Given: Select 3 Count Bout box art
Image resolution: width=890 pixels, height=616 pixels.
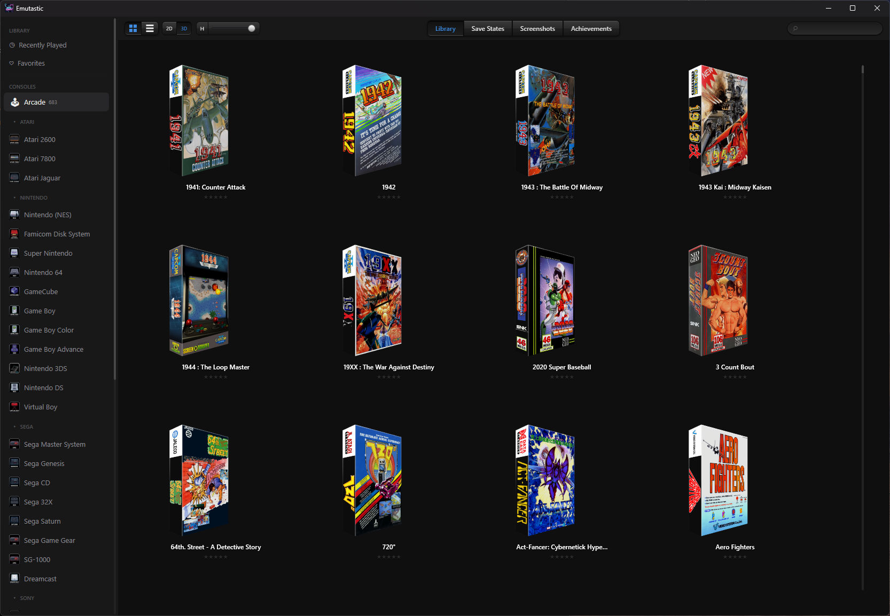Looking at the screenshot, I should pyautogui.click(x=718, y=301).
